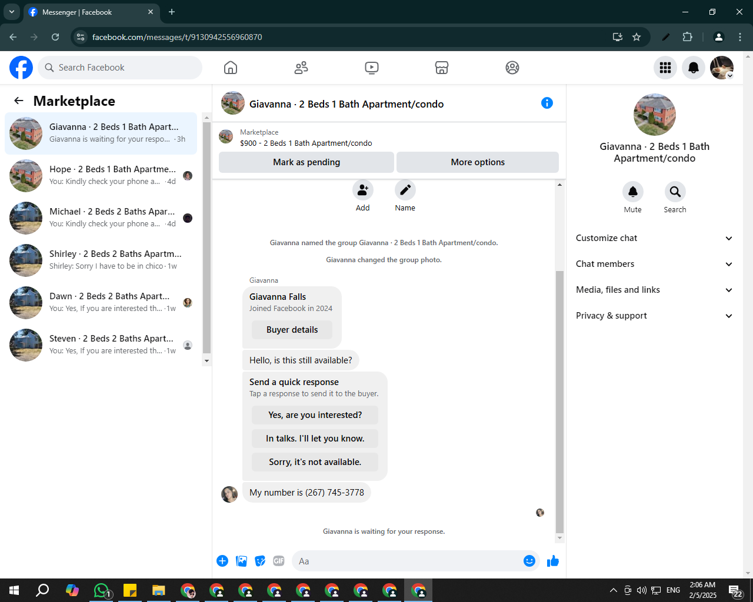Click the phone number message bubble
The width and height of the screenshot is (753, 602).
coord(306,493)
